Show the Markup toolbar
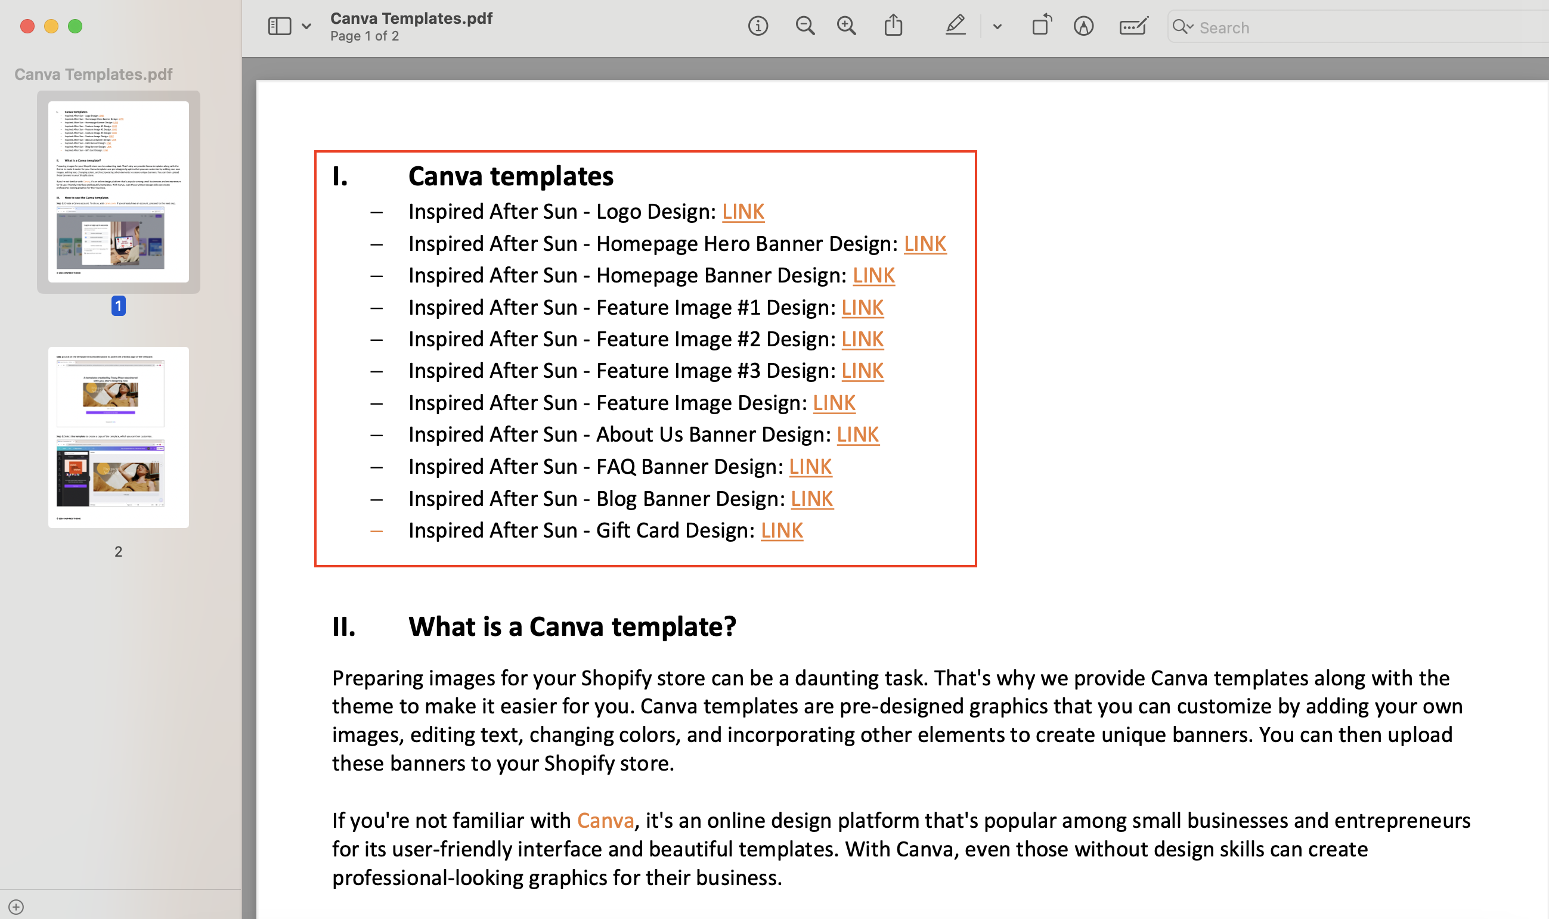The image size is (1549, 919). (x=1083, y=26)
